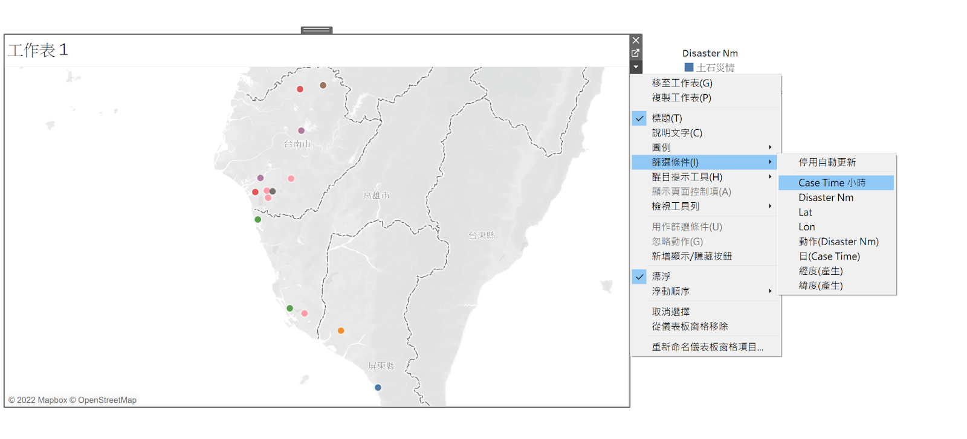The height and width of the screenshot is (439, 967).
Task: Click the 高雄市 map label
Action: click(x=377, y=196)
